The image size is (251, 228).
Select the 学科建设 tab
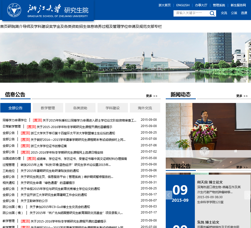pos(113,108)
